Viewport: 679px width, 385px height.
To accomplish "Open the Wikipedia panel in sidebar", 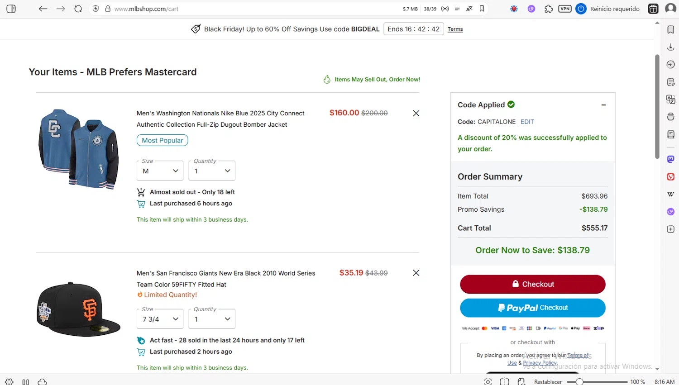I will tap(671, 194).
